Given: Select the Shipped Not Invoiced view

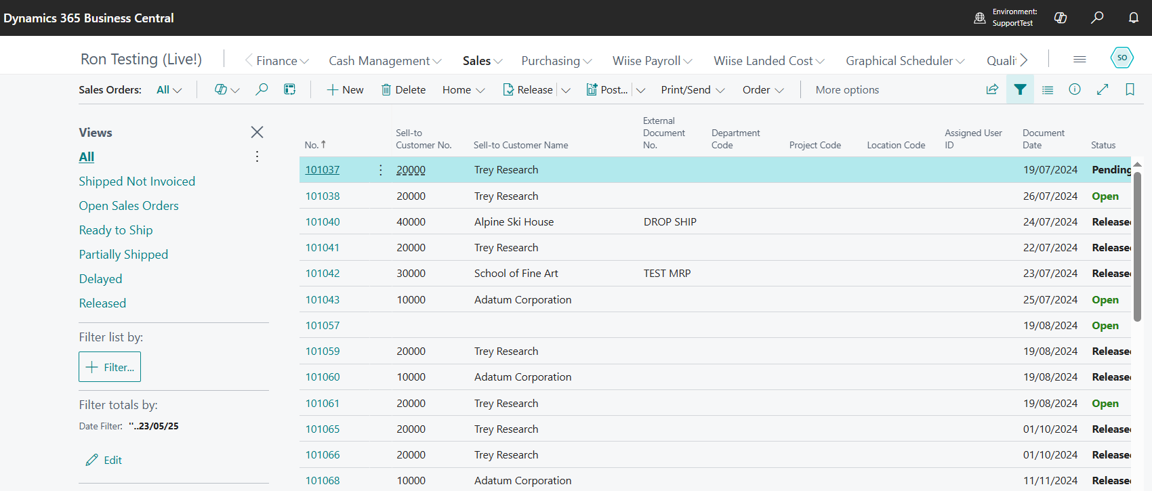Looking at the screenshot, I should click(x=137, y=182).
